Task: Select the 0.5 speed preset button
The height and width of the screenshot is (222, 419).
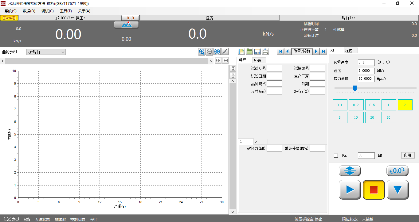Action: click(x=372, y=105)
